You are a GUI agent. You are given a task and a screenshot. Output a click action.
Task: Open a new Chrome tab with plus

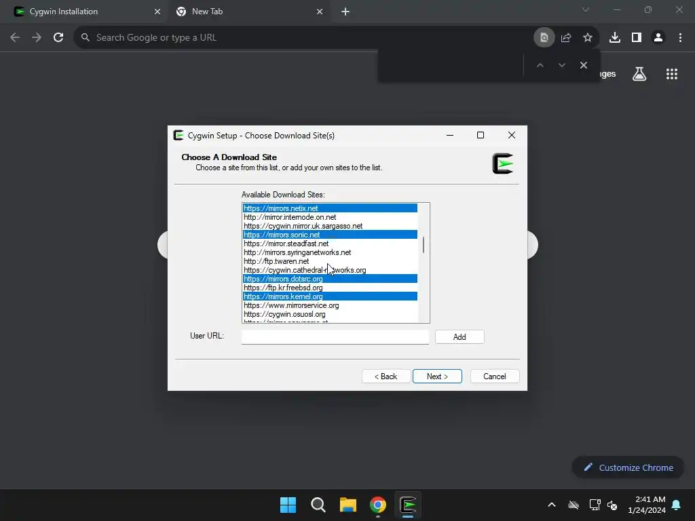pyautogui.click(x=345, y=12)
